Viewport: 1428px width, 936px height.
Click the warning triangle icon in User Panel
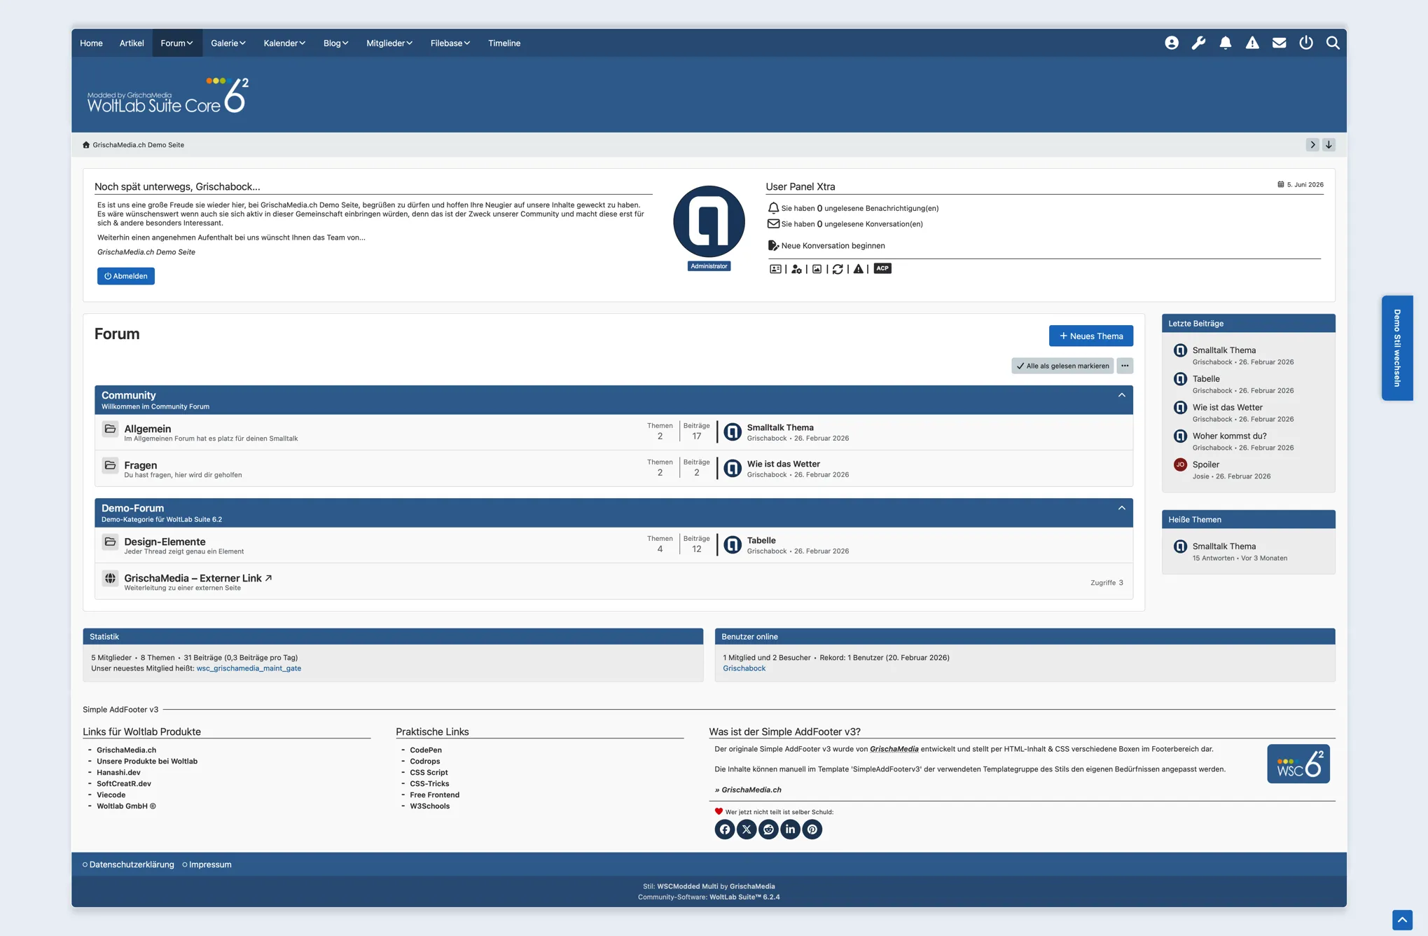(x=858, y=269)
